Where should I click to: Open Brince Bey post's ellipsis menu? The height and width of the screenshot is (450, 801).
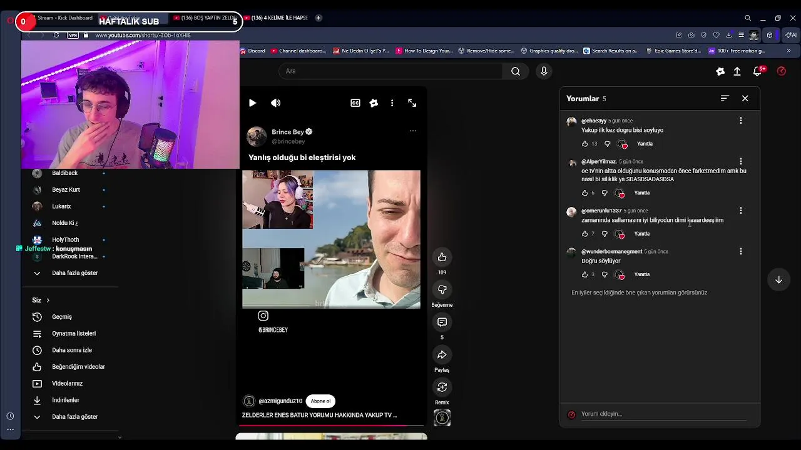pyautogui.click(x=412, y=131)
